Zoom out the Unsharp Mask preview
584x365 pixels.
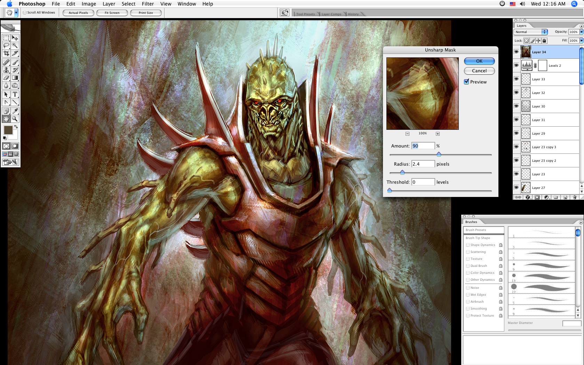pyautogui.click(x=407, y=134)
